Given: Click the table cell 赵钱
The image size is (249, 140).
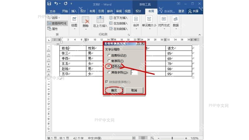Looking at the screenshot, I should 73,69.
